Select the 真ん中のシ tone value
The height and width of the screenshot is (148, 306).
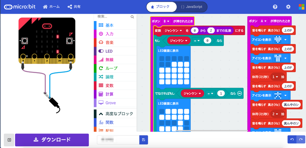pyautogui.click(x=291, y=105)
